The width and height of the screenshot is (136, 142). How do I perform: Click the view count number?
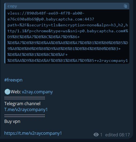pos(101,135)
